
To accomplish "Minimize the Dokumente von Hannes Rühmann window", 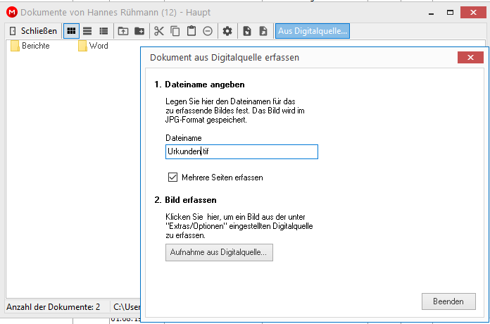I will coord(432,13).
